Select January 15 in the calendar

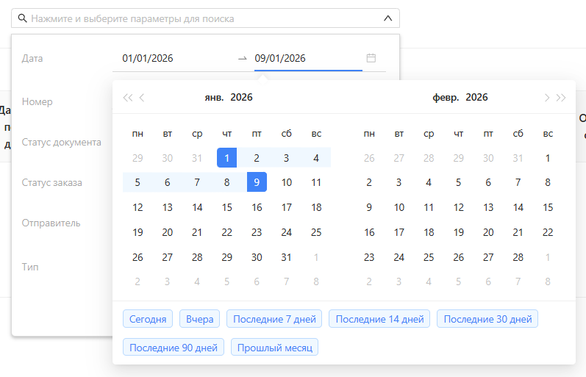click(x=227, y=207)
